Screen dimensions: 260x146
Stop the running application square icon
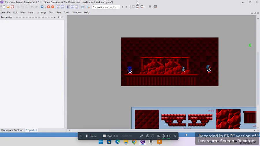150,7
